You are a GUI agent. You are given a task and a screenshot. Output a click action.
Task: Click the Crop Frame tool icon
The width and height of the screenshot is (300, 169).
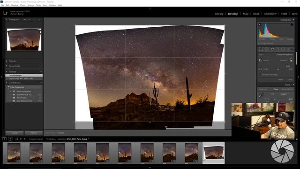pos(261,60)
